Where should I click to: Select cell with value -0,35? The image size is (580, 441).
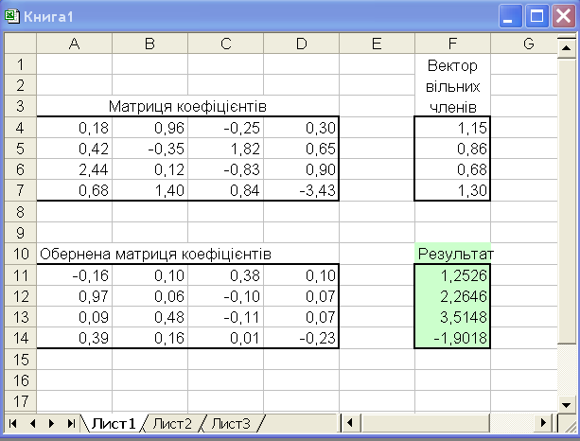coord(149,149)
